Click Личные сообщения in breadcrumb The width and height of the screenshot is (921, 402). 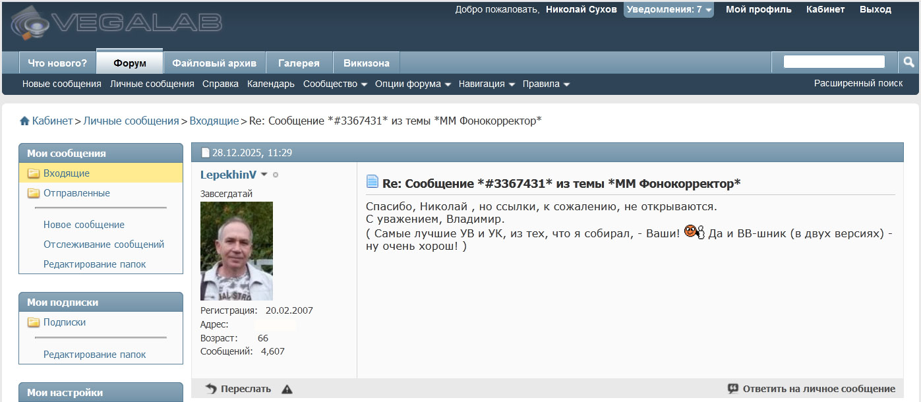(131, 121)
